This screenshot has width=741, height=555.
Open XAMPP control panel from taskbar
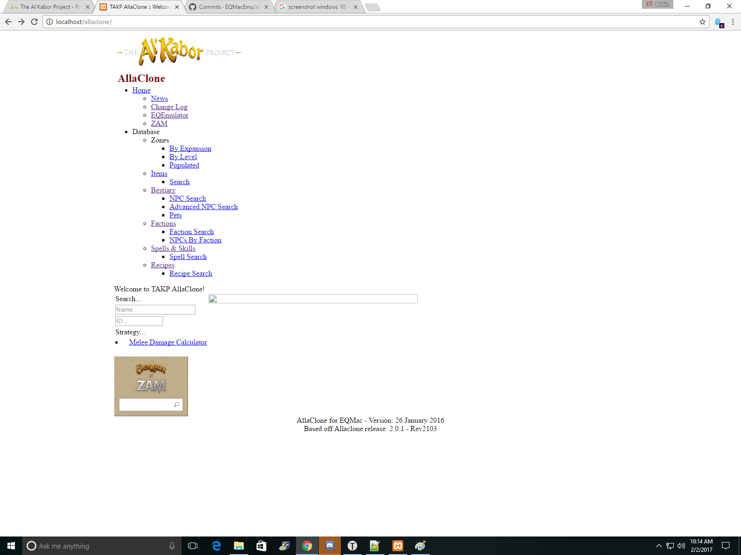coord(398,546)
